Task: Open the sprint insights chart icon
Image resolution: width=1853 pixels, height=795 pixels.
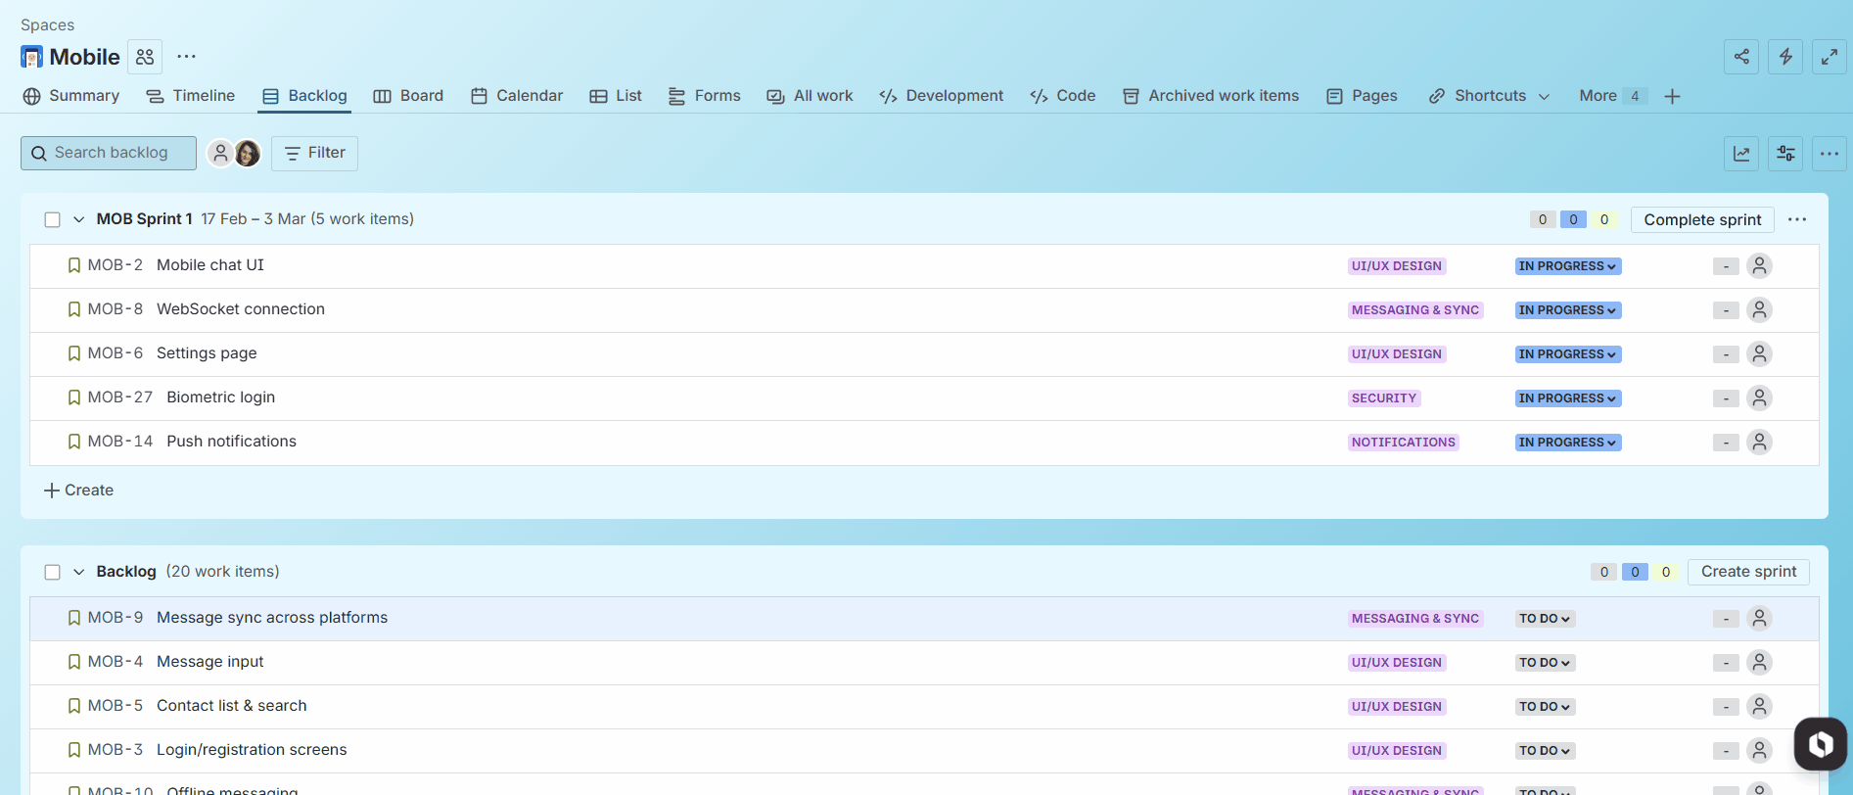Action: click(x=1741, y=154)
